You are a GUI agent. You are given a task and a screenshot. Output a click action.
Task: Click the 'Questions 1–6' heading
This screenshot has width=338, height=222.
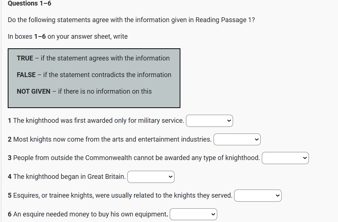pyautogui.click(x=29, y=4)
